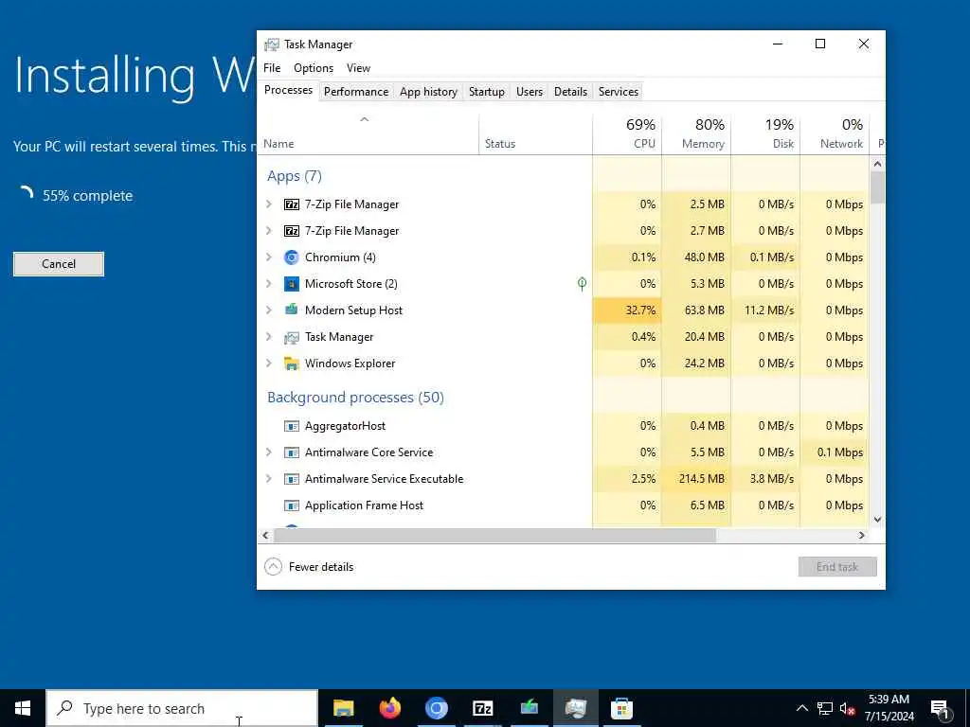Open the View menu

(x=358, y=68)
